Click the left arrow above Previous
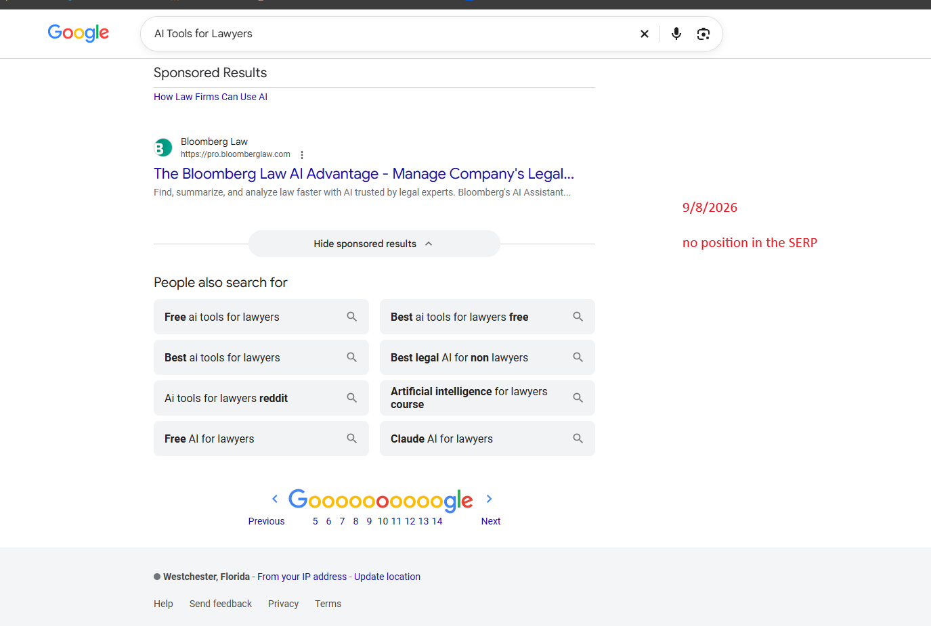Screen dimensions: 931x626 (275, 499)
